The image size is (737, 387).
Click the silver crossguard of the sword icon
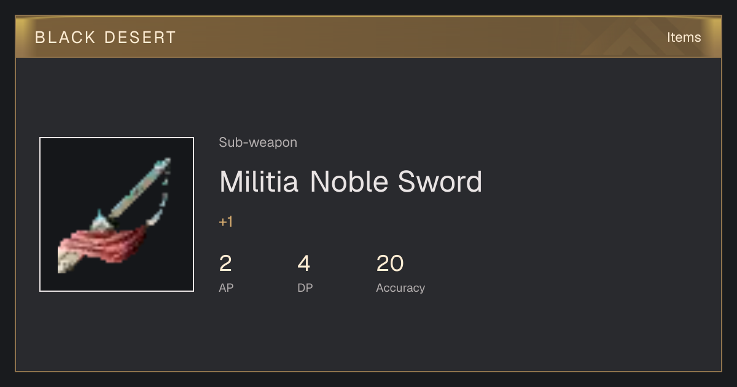pos(101,218)
